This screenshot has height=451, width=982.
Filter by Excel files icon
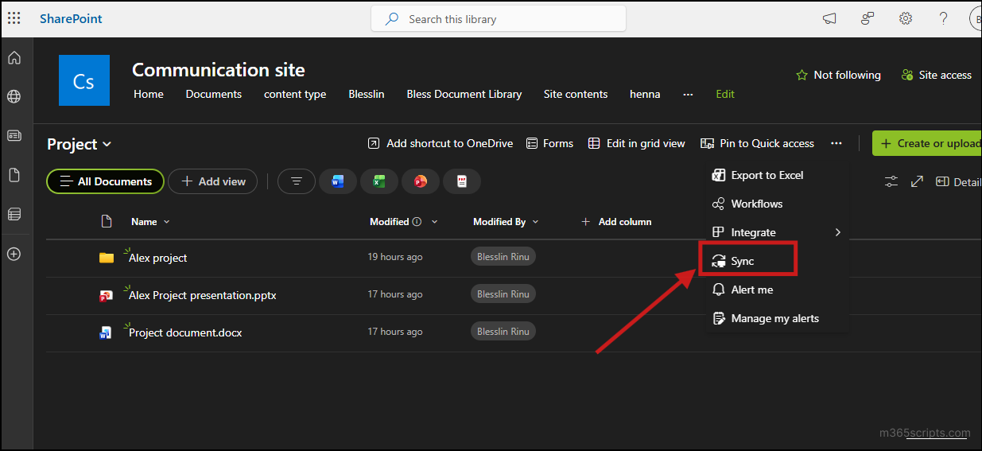click(x=379, y=181)
